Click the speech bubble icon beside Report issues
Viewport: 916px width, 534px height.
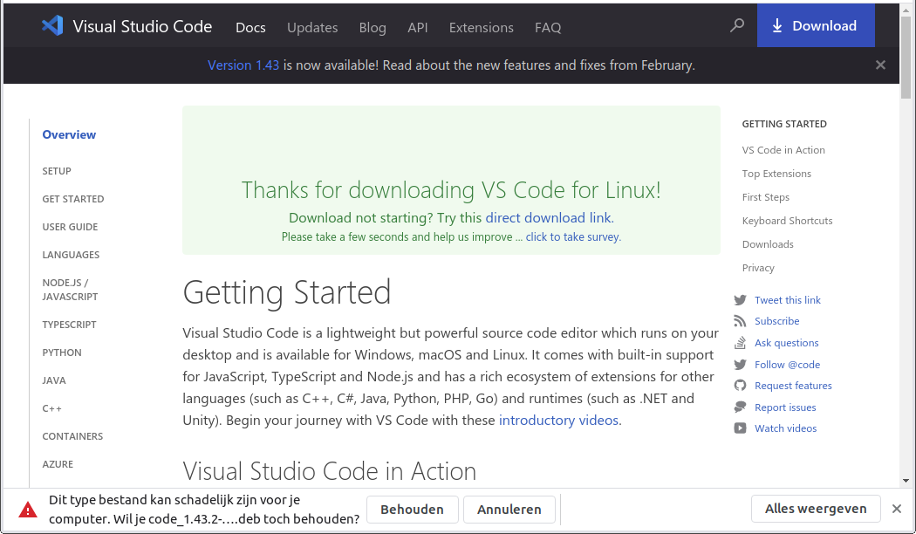tap(740, 407)
